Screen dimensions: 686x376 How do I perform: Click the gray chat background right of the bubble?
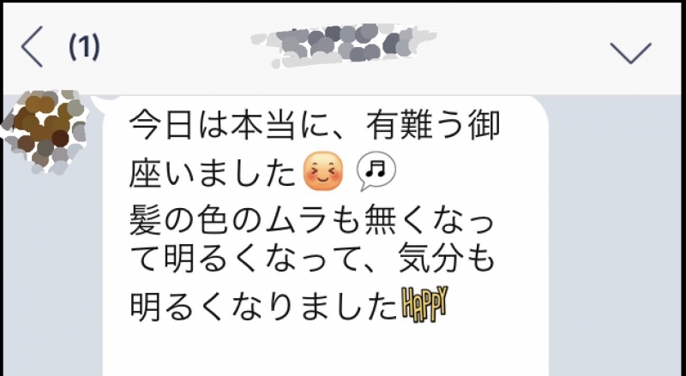coord(616,236)
